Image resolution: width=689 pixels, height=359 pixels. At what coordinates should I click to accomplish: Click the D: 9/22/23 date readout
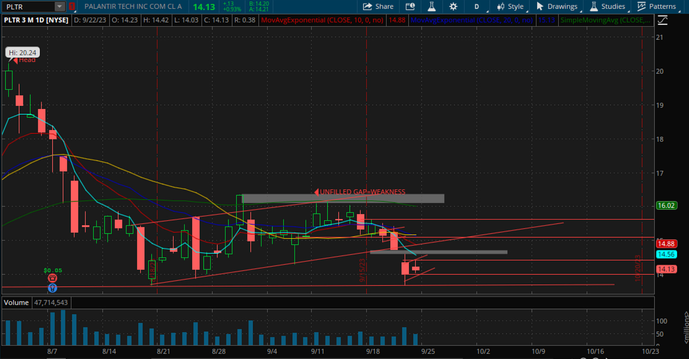tap(91, 20)
